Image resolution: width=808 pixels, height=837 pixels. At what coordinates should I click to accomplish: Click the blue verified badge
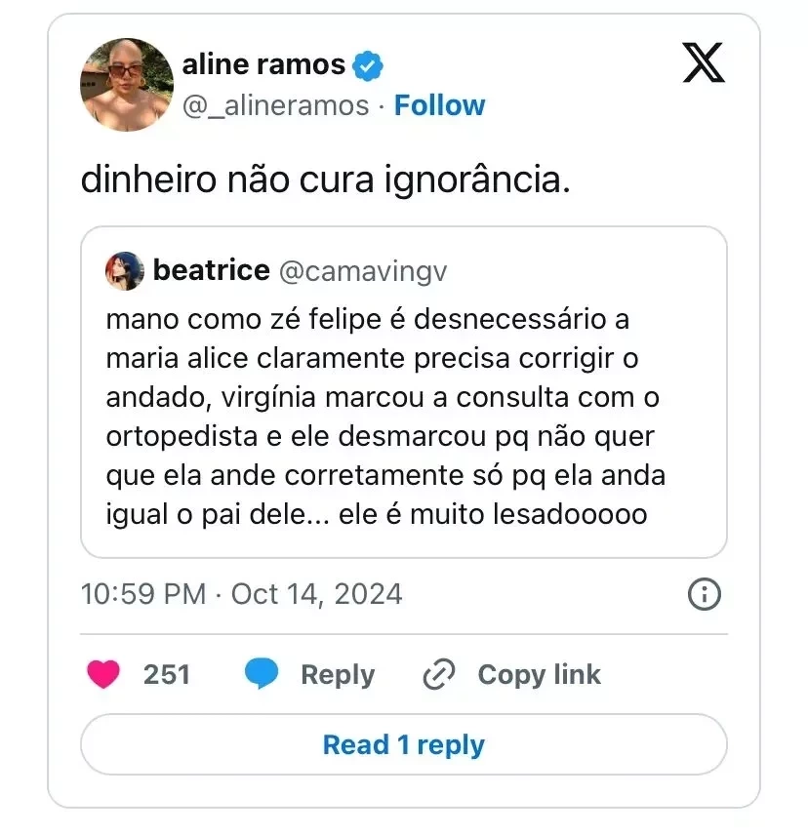tap(368, 66)
